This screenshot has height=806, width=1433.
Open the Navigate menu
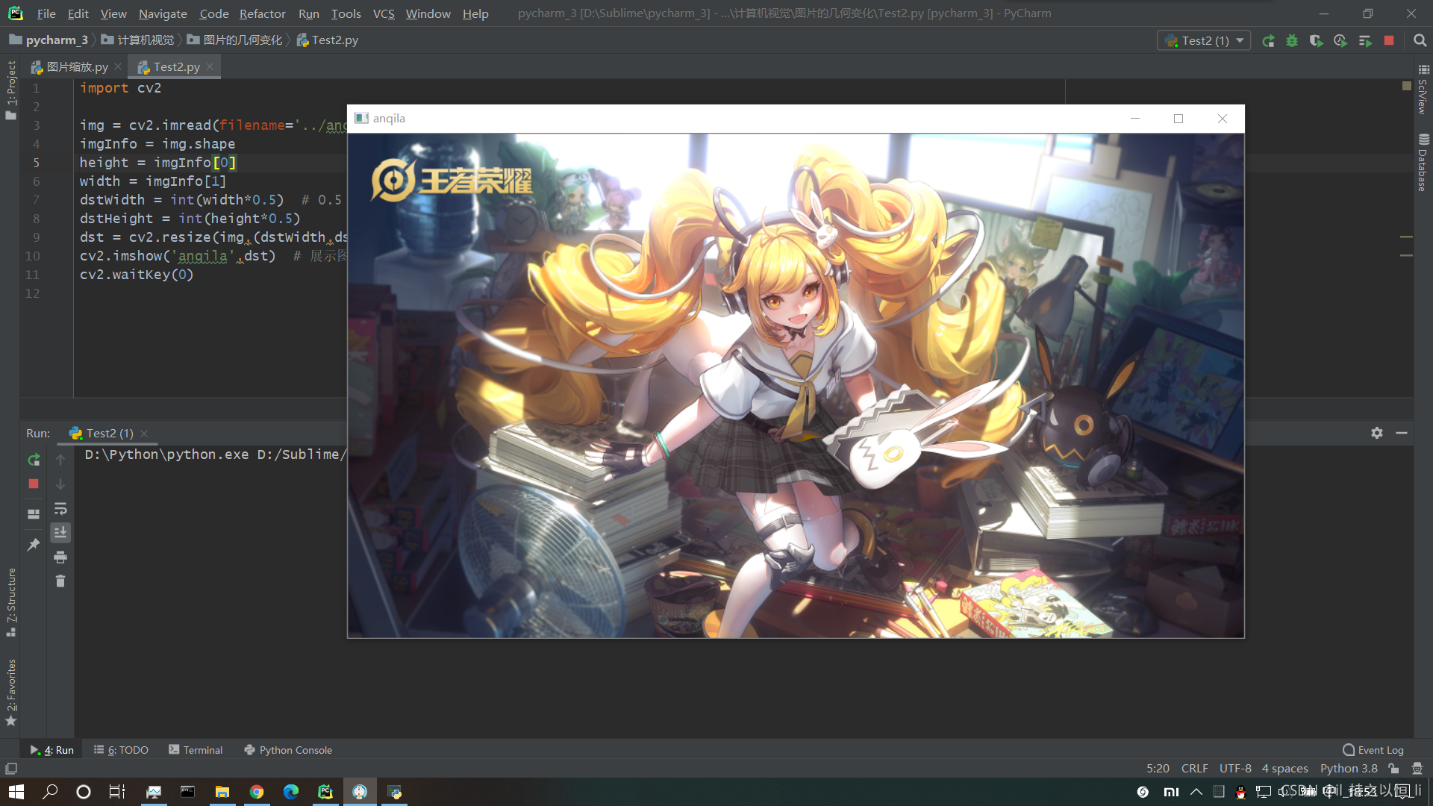pyautogui.click(x=163, y=13)
